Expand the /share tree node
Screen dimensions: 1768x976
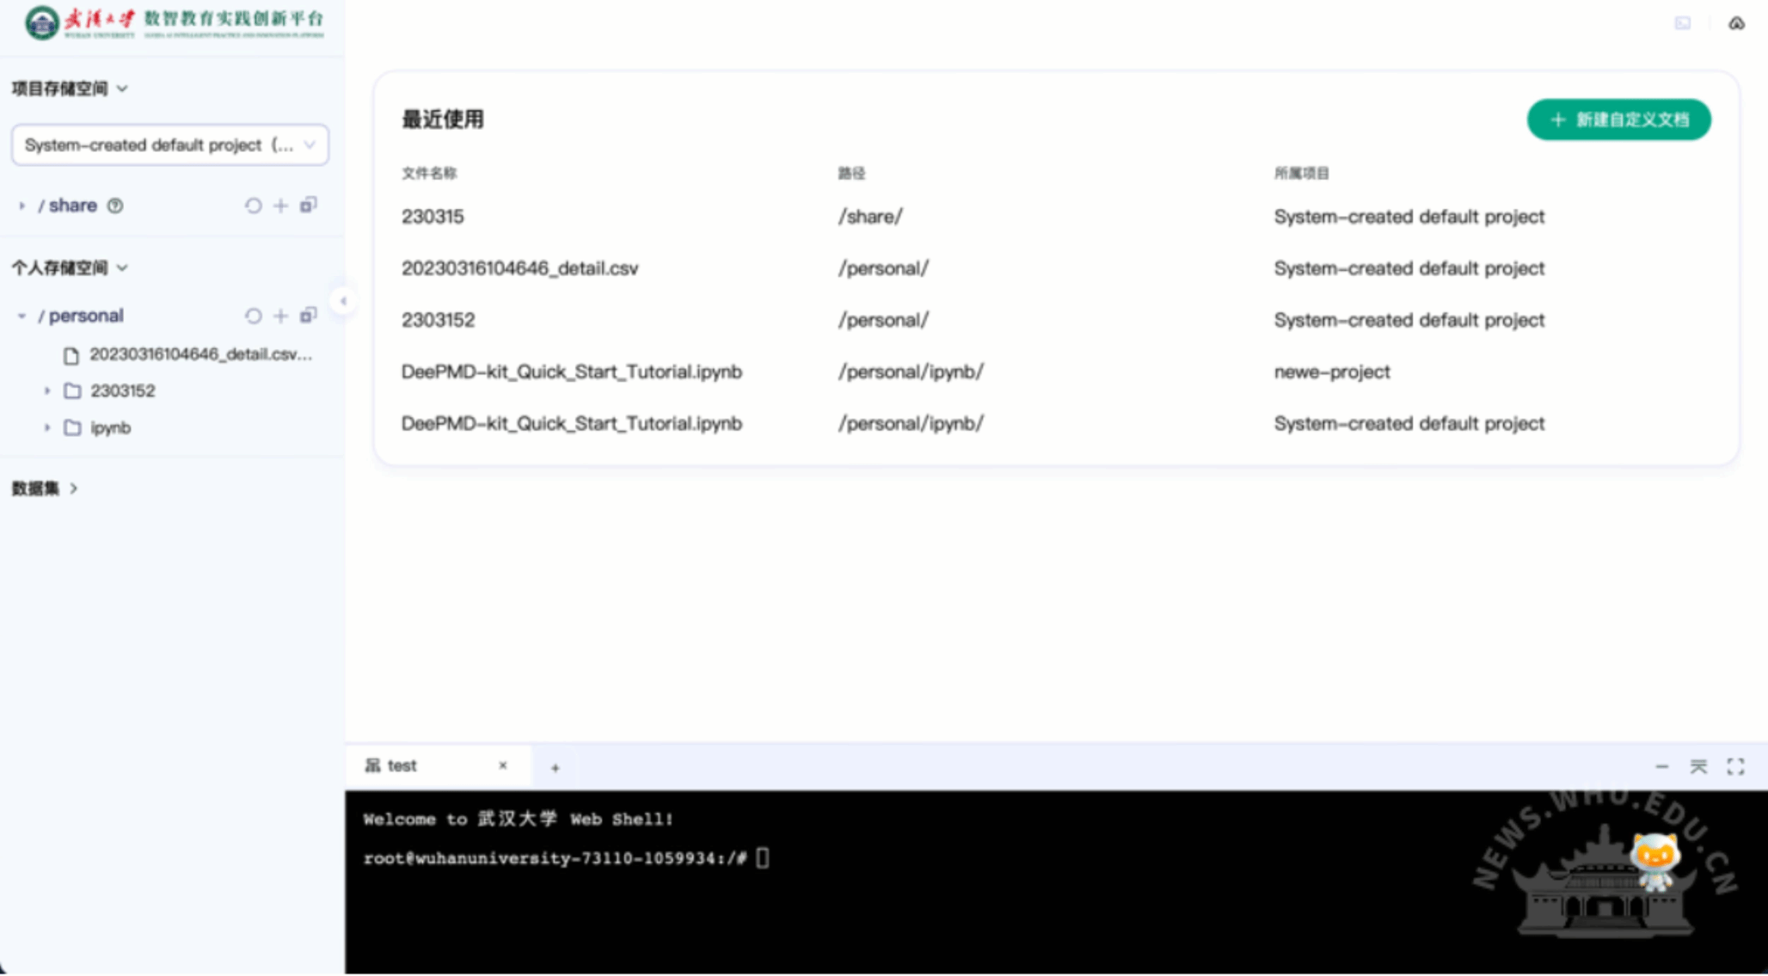(21, 206)
